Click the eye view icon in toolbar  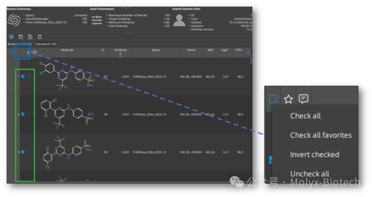tap(11, 37)
